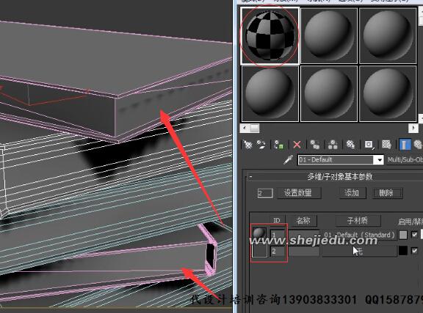Uncheck enable box for sub-material 2
Screen dimensions: 423x313
414,251
